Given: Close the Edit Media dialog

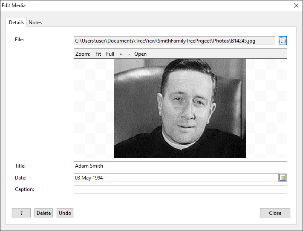Looking at the screenshot, I should 275,213.
